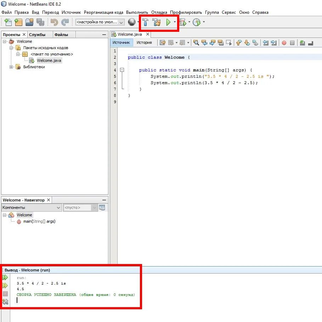Collapse main method code fold marker
322x322 pixels.
pyautogui.click(x=122, y=70)
